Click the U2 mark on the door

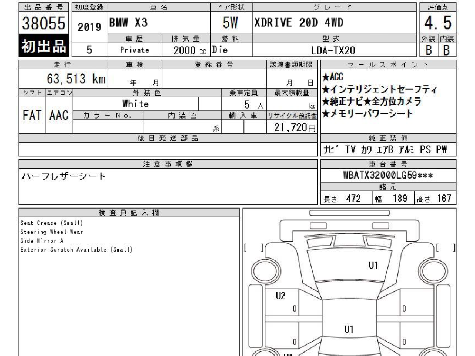point(280,296)
